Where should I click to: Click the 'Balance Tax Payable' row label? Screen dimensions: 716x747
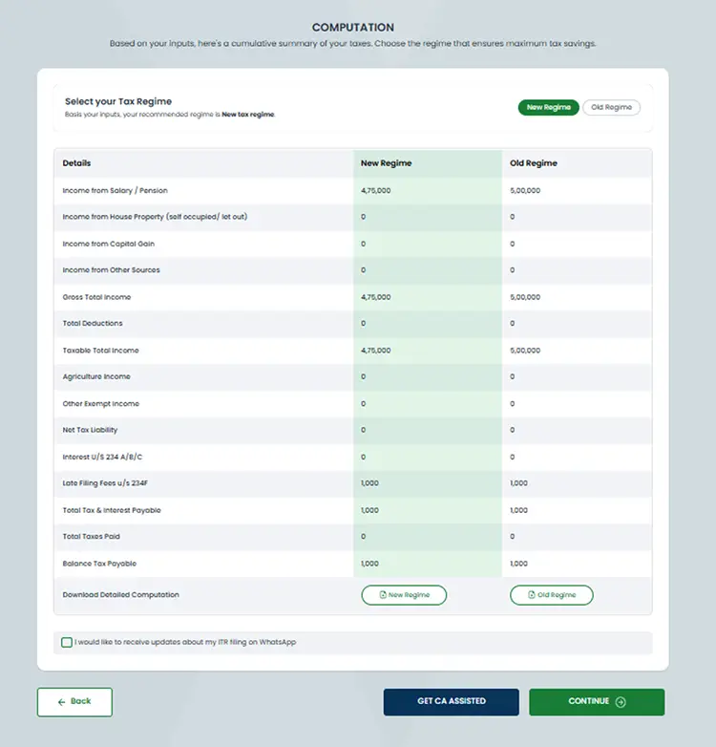coord(99,564)
